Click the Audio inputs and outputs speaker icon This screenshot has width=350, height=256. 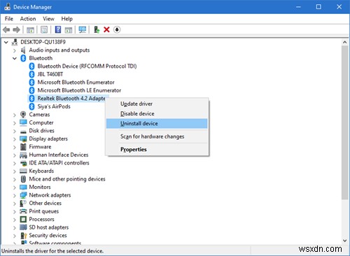23,50
